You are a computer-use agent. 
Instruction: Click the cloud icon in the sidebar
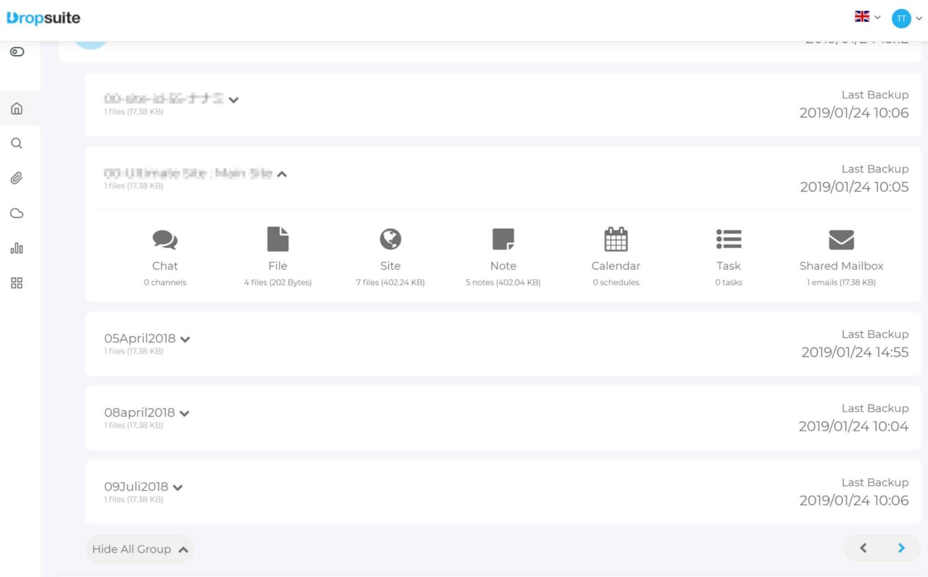click(16, 213)
